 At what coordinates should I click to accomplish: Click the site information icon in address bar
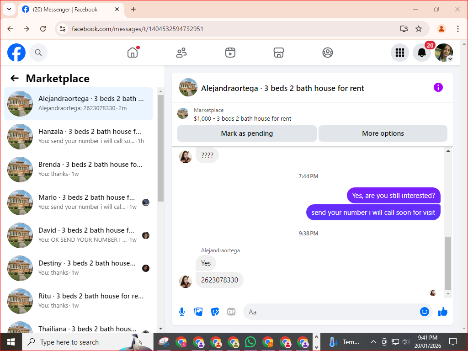(63, 29)
